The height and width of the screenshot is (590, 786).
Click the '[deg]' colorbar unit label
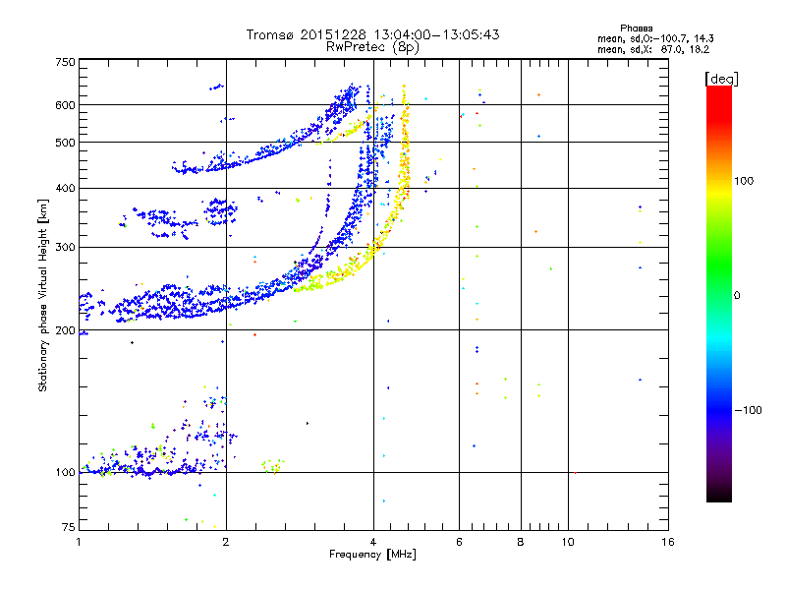point(721,79)
